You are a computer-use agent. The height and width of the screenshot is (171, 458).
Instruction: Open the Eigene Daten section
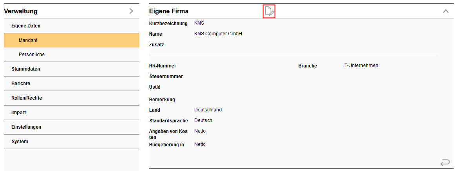pyautogui.click(x=26, y=26)
